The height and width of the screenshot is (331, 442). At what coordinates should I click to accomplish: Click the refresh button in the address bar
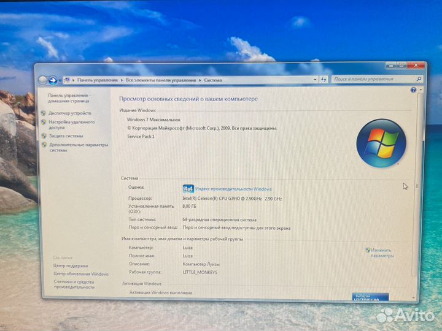[324, 80]
